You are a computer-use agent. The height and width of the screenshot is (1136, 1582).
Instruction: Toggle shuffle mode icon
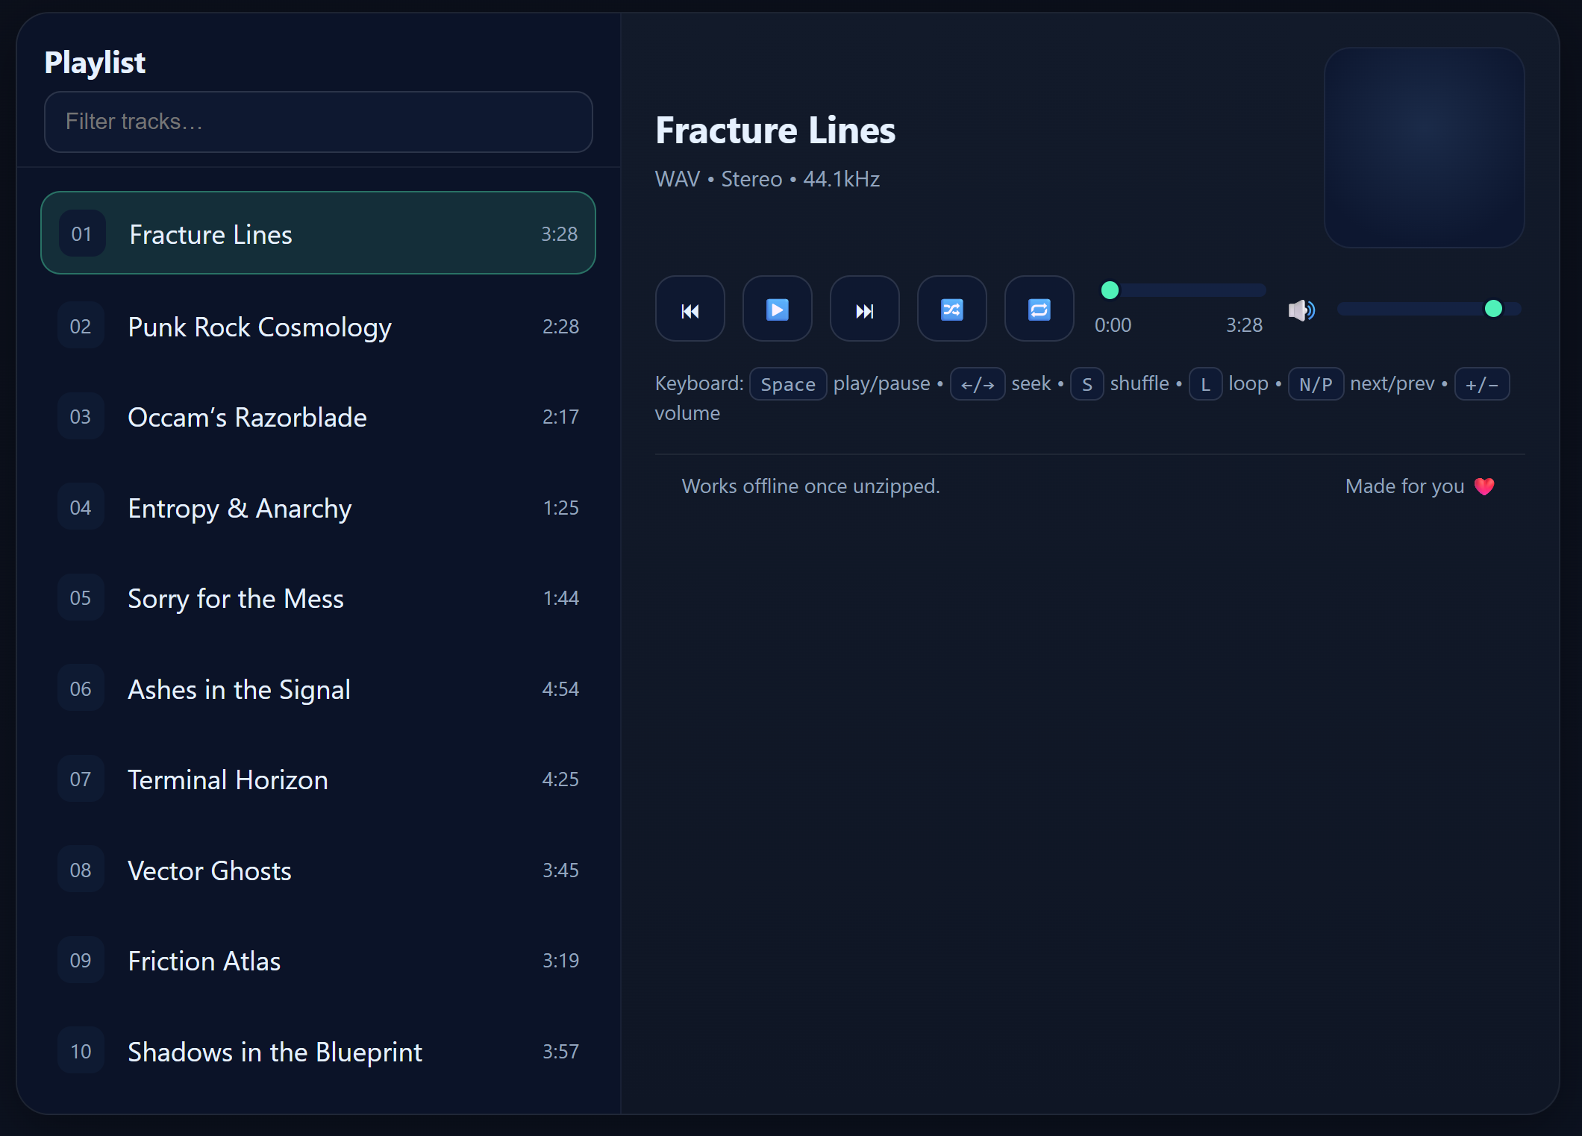click(951, 310)
